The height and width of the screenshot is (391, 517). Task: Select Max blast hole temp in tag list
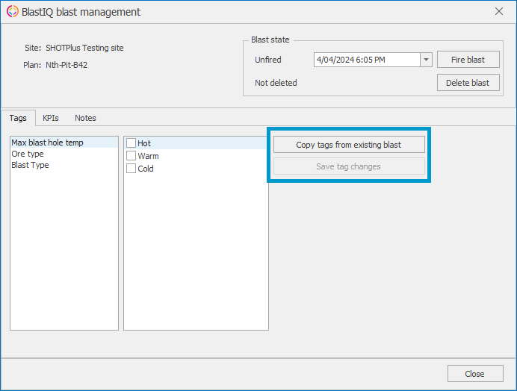pyautogui.click(x=64, y=143)
